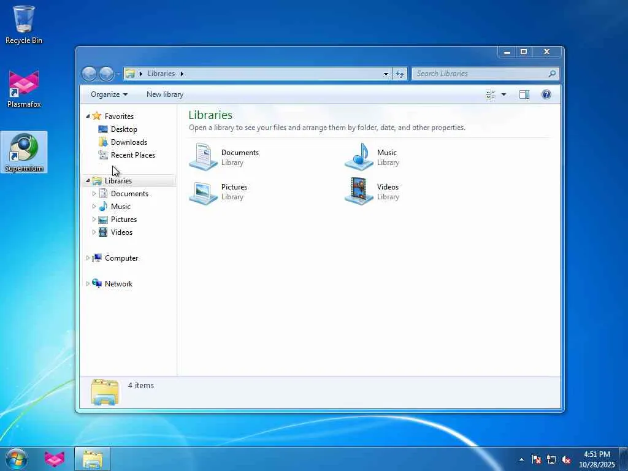Select the Supermium desktop shortcut
This screenshot has height=471, width=628.
(x=24, y=152)
